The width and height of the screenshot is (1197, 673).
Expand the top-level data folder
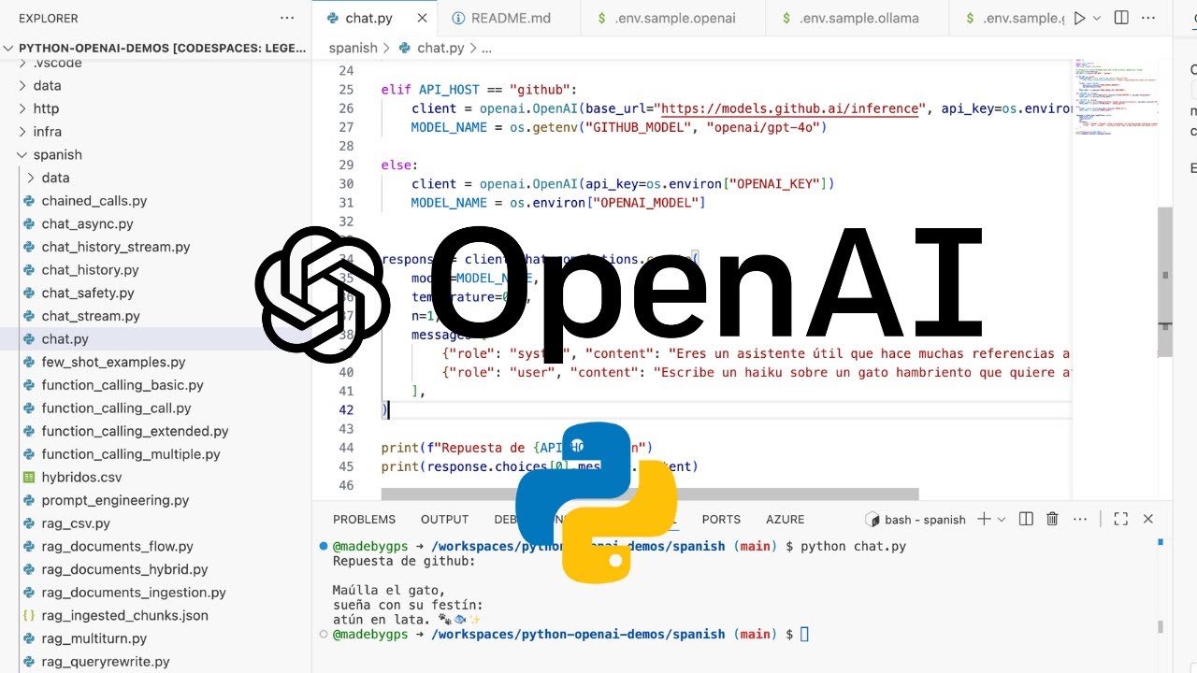(155, 85)
